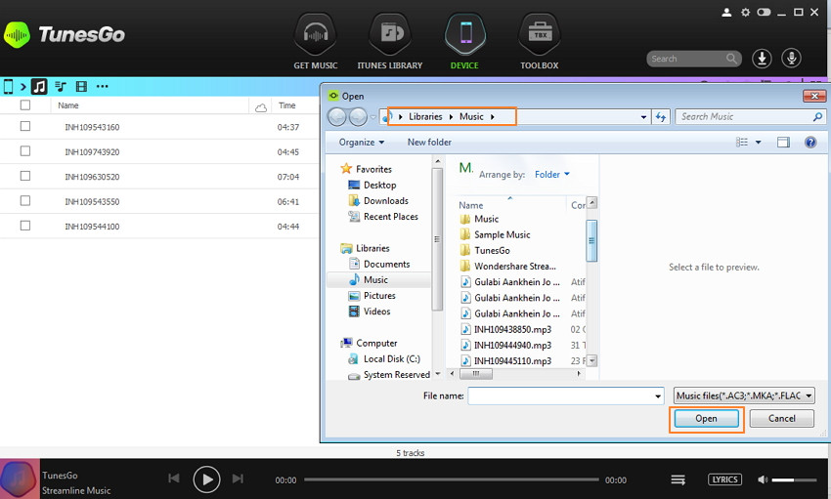Select the music note category icon
This screenshot has height=499, width=831.
pos(39,86)
